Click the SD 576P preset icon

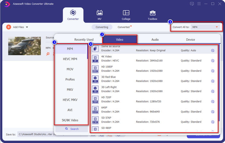point(95,120)
